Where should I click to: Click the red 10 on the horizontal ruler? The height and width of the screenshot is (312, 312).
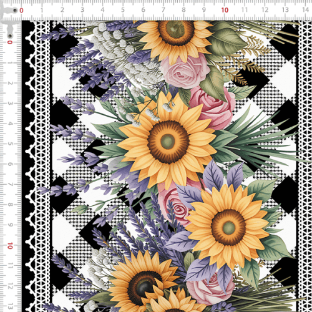[x=225, y=10]
